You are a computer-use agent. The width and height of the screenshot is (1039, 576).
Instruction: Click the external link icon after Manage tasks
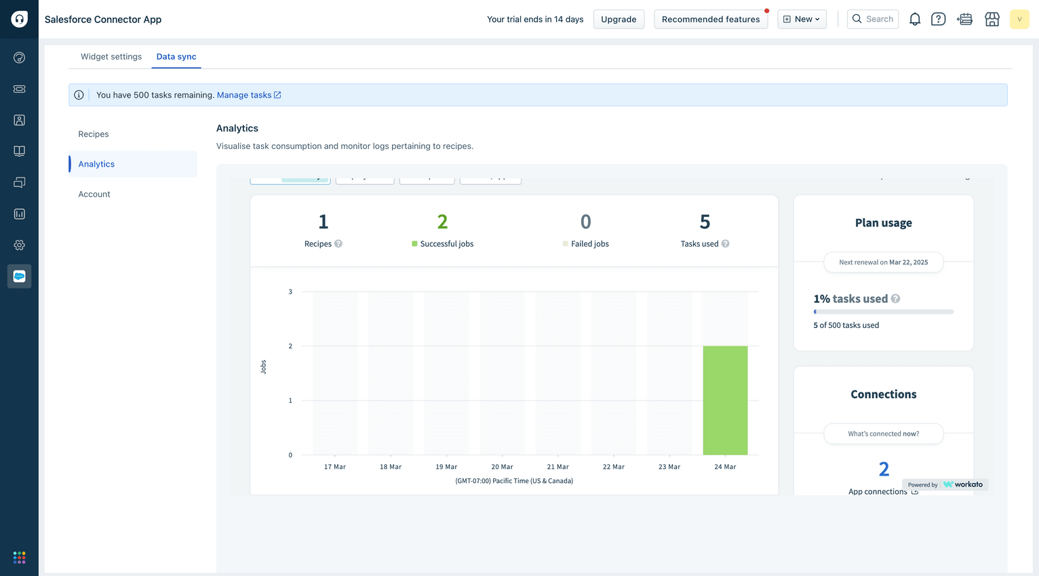277,95
